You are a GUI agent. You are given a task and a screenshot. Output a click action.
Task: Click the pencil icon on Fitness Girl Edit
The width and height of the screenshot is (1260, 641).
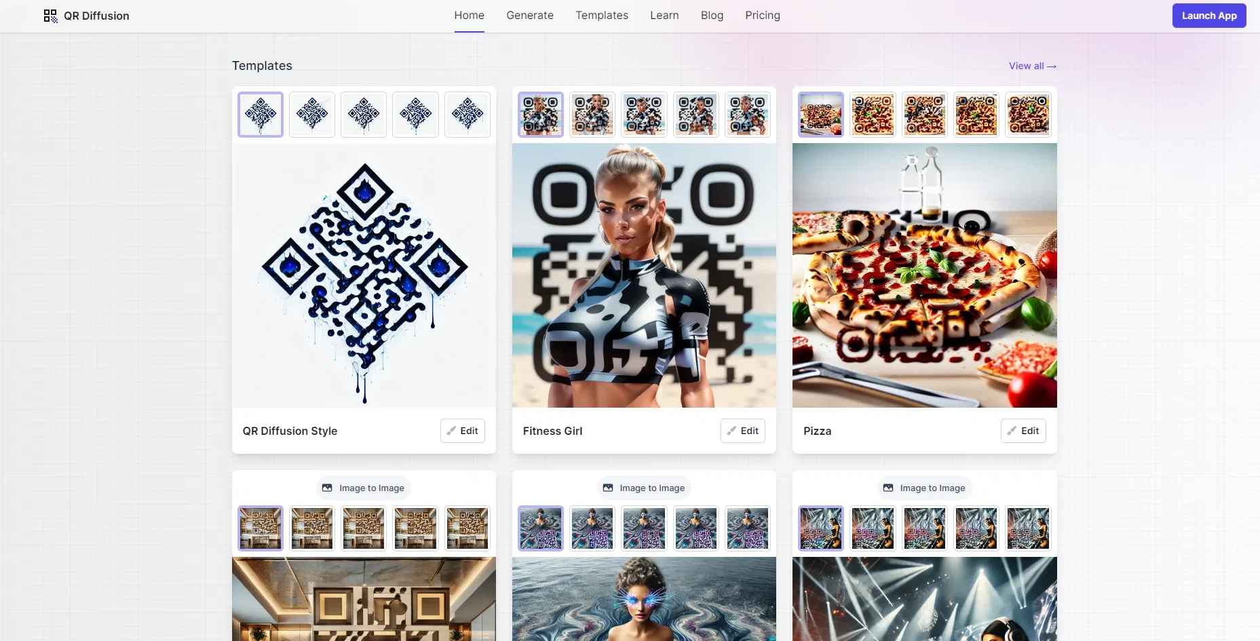pos(731,431)
